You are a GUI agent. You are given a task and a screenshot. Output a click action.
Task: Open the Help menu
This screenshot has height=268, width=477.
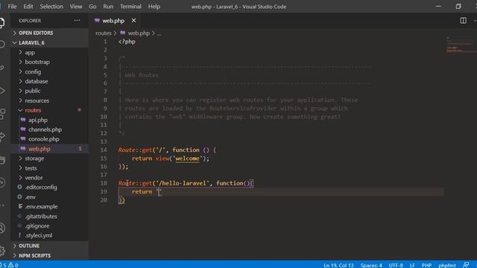coord(154,7)
